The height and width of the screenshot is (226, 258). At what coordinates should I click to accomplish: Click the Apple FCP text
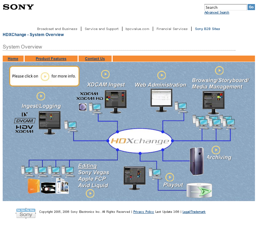pos(92,179)
